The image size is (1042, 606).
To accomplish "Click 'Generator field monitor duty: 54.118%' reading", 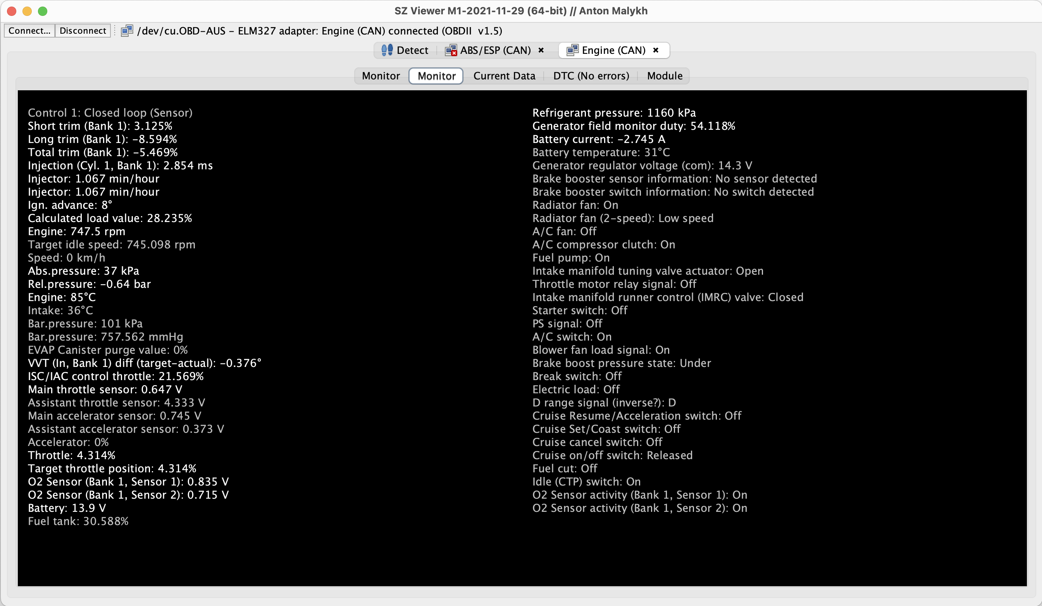I will coord(634,126).
